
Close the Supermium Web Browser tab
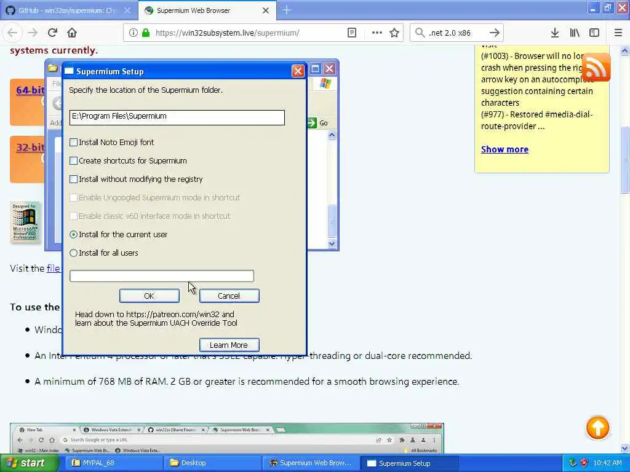(x=266, y=10)
